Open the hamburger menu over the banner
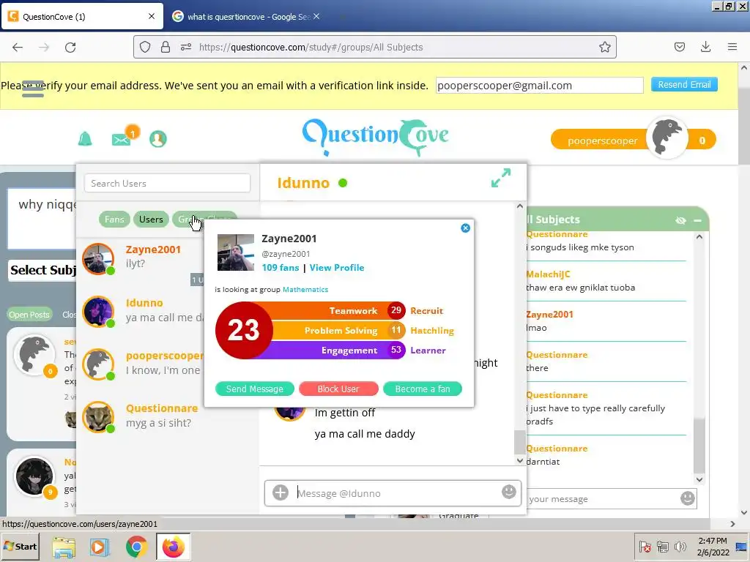Viewport: 750px width, 562px height. pos(33,89)
